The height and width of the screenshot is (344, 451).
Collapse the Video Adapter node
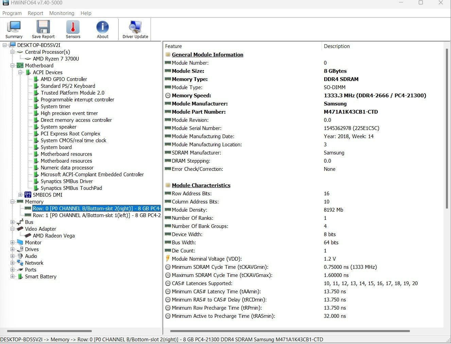click(13, 229)
